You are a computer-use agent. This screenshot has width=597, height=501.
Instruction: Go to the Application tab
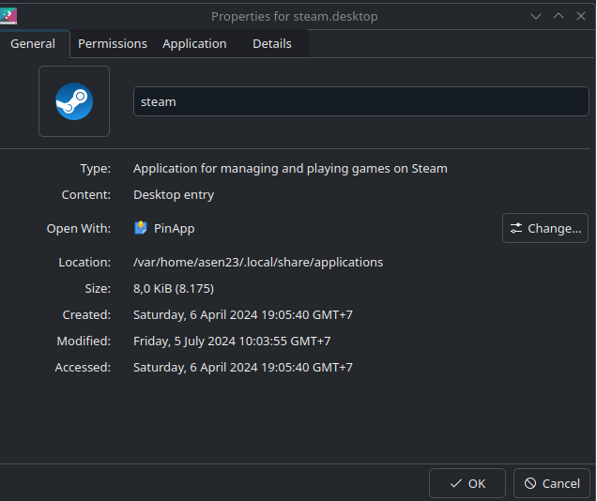[194, 44]
